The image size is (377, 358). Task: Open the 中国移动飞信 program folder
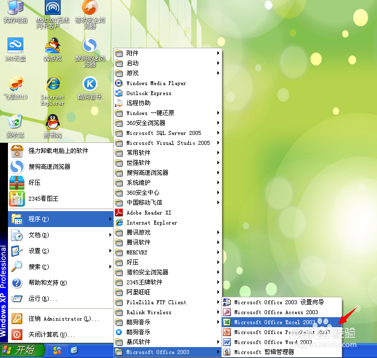click(x=168, y=203)
